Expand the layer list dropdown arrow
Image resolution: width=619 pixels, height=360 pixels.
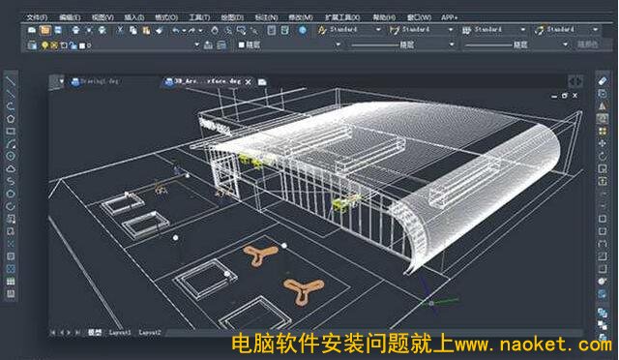196,45
